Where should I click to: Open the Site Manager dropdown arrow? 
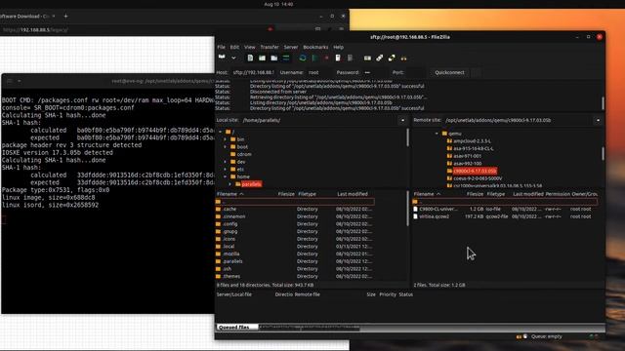pos(233,58)
